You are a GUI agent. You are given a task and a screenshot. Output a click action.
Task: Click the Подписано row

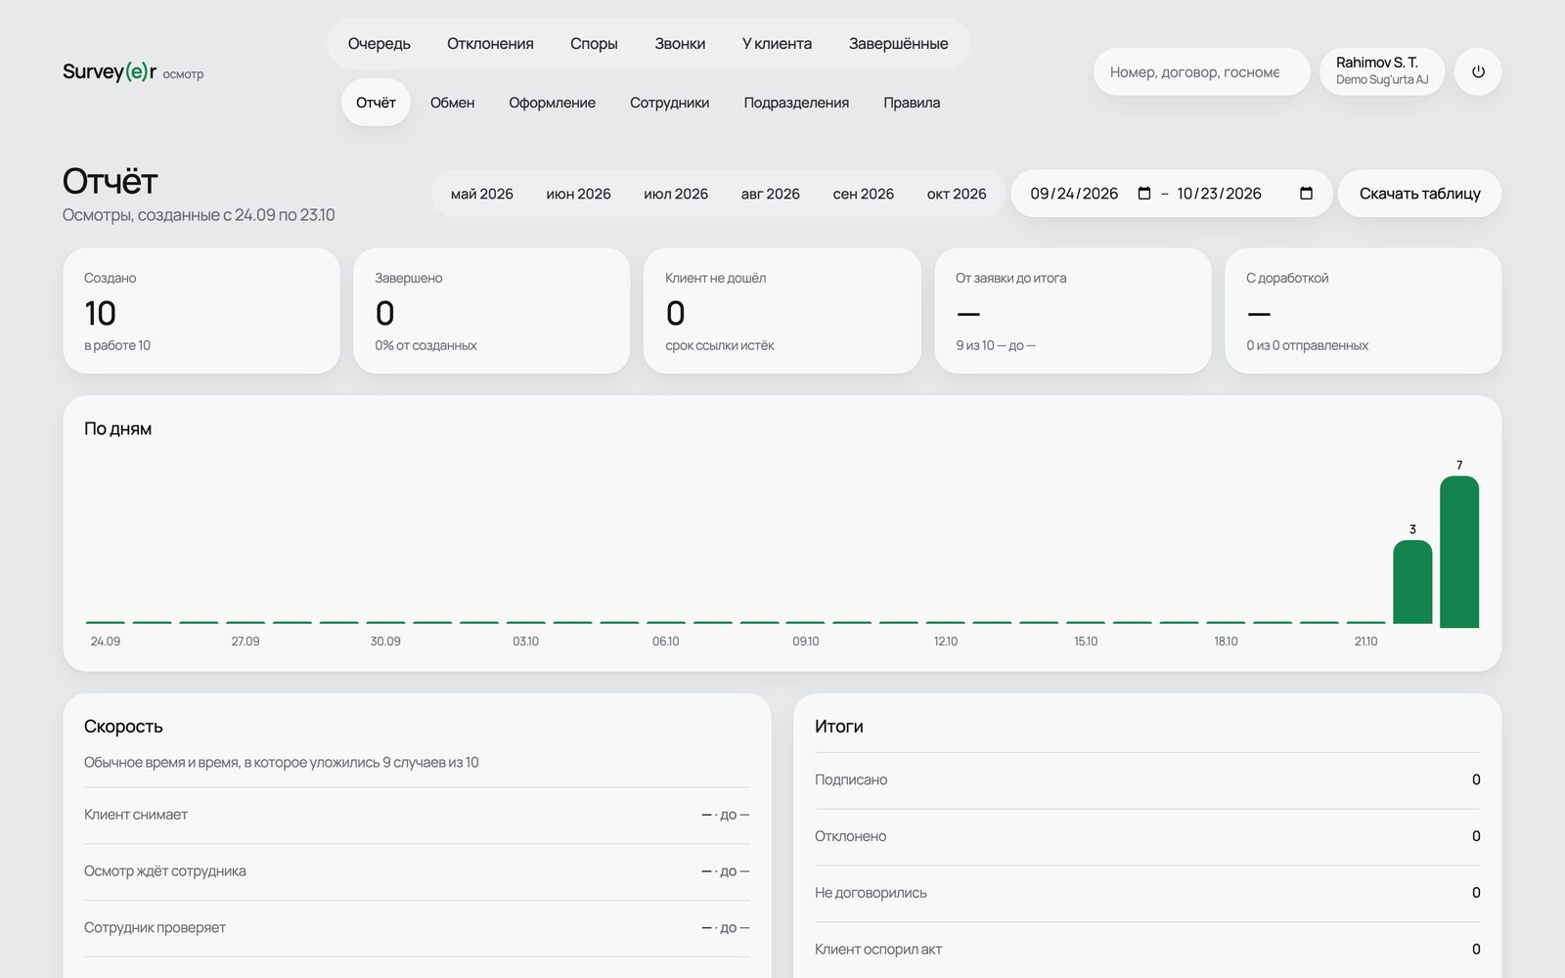(x=1147, y=779)
